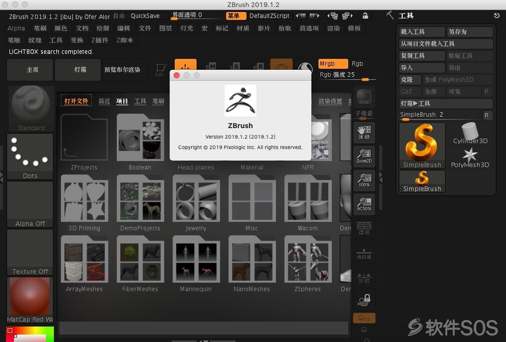
Task: Open the MatCap Red Wax material
Action: tap(30, 300)
